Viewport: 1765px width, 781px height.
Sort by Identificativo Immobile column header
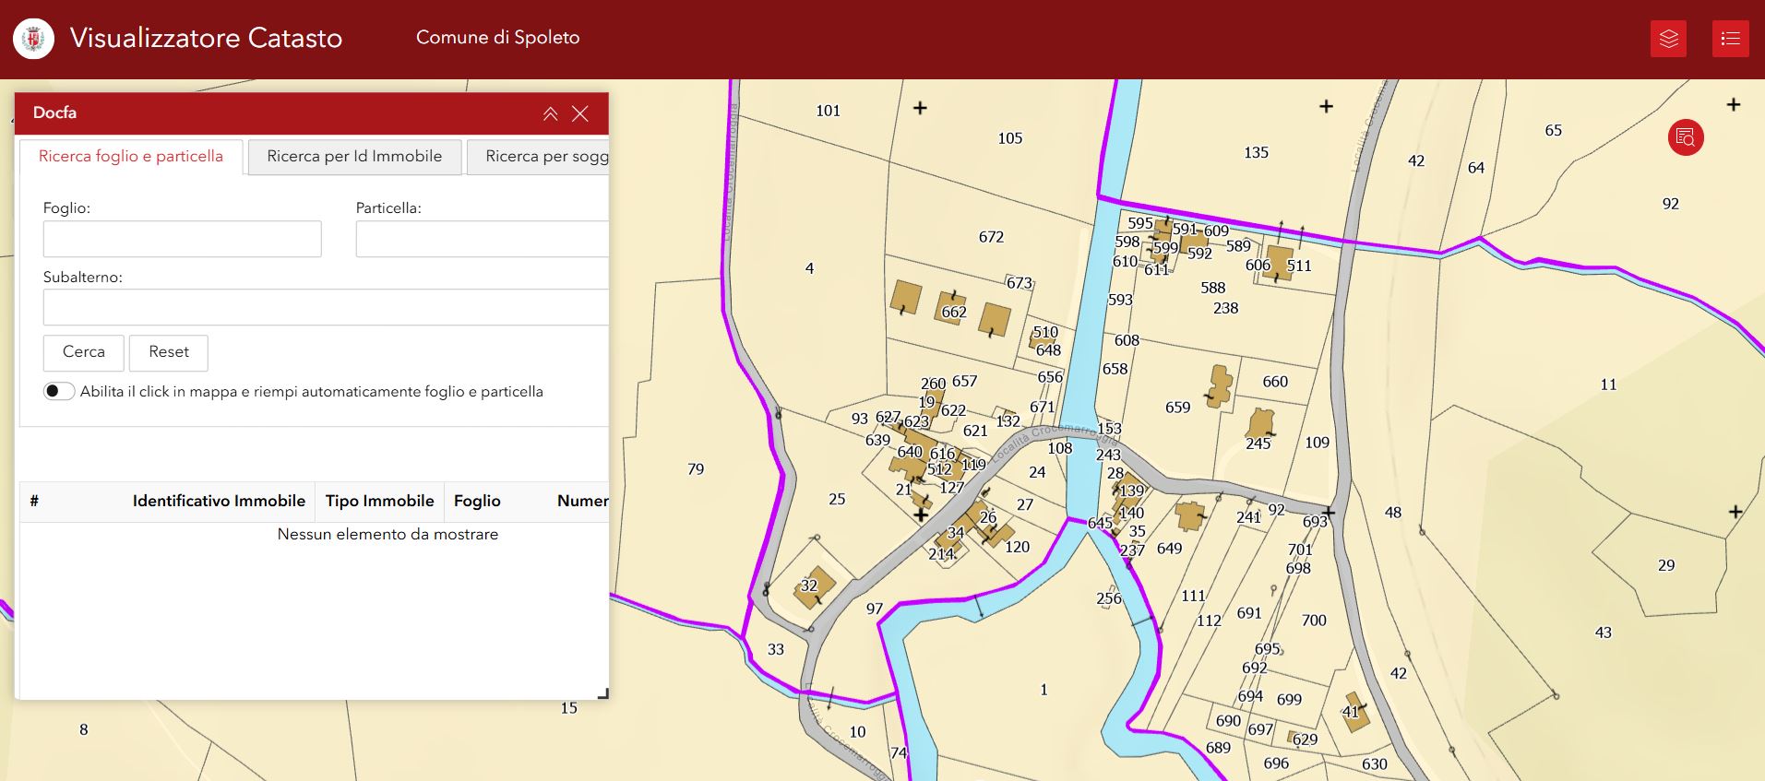pos(219,501)
